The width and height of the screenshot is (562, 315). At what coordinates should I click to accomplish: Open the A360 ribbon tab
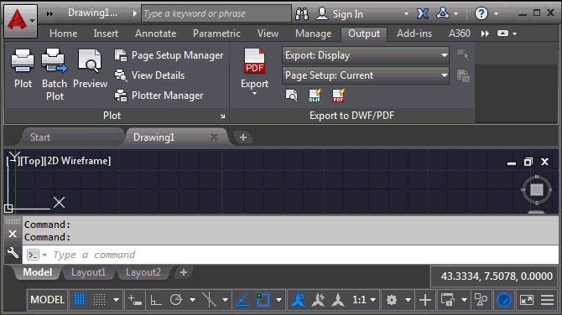459,34
